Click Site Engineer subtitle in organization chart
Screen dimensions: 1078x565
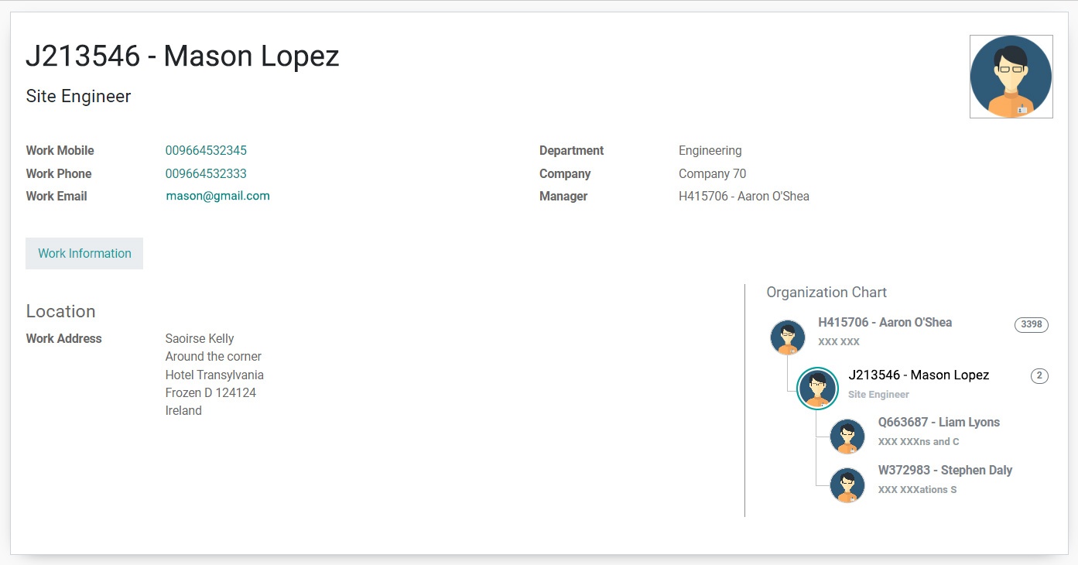[x=878, y=394]
